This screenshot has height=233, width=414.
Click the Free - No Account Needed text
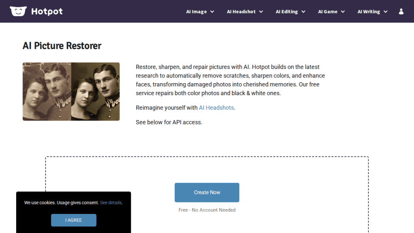[x=207, y=210]
